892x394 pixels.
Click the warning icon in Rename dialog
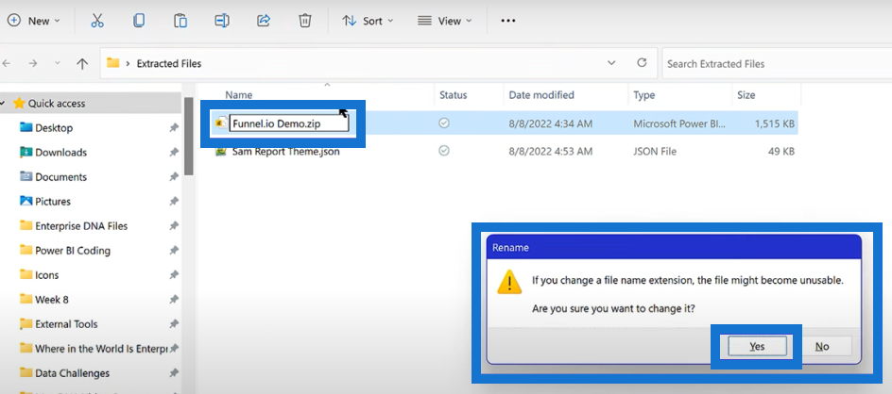[509, 282]
